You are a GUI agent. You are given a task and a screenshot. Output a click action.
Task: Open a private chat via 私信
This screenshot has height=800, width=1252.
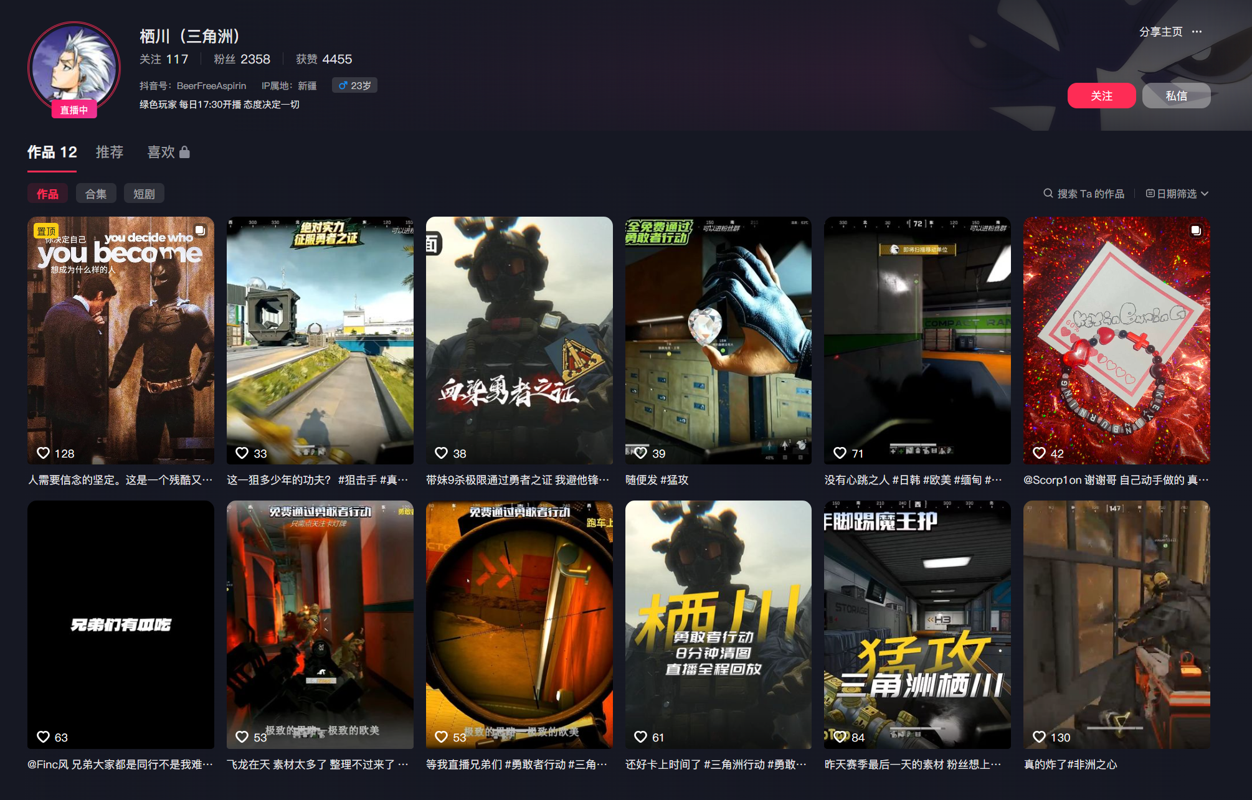coord(1177,95)
